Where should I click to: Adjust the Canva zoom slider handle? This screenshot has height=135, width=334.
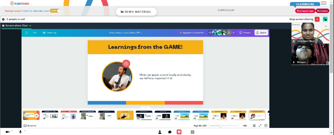[221, 126]
